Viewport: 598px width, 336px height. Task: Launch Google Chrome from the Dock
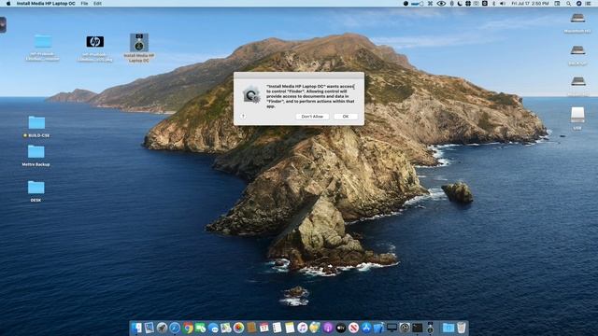(188, 328)
